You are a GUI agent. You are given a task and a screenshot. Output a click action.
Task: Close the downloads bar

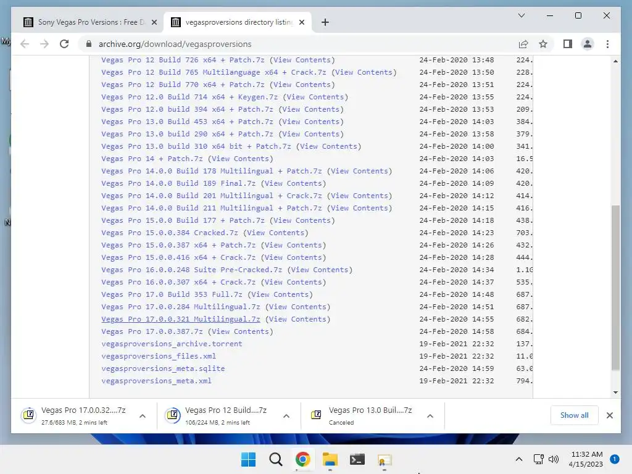pos(609,415)
